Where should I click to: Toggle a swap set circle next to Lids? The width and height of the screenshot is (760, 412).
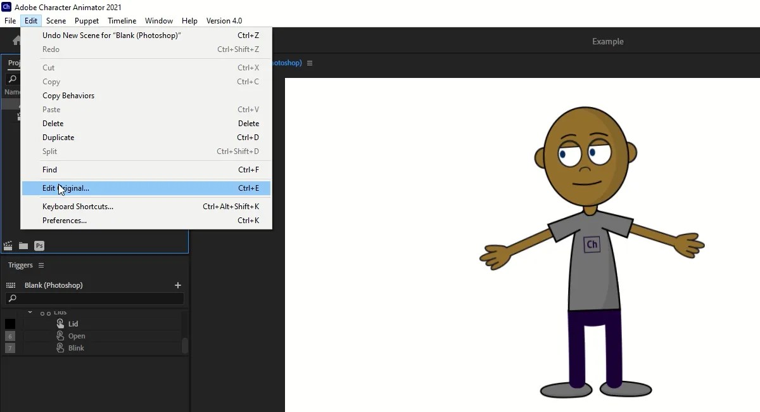pos(44,312)
